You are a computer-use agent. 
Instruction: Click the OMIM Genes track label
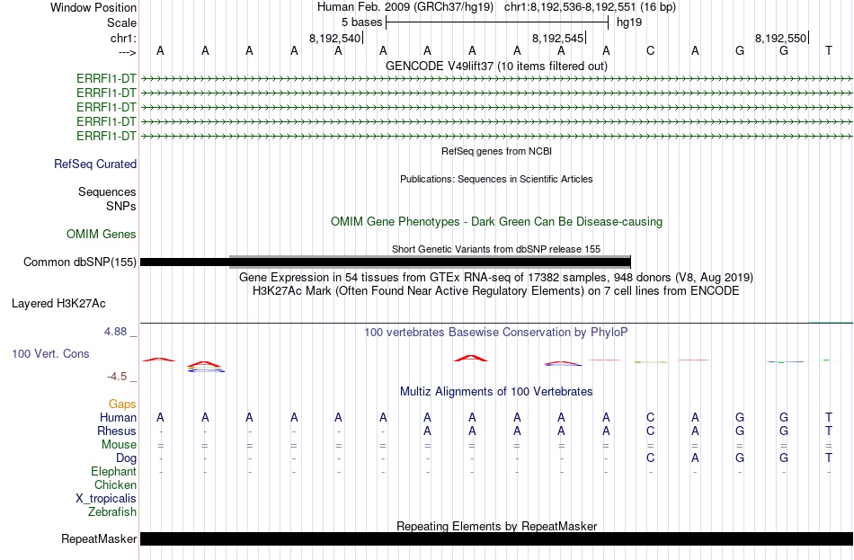pyautogui.click(x=102, y=235)
